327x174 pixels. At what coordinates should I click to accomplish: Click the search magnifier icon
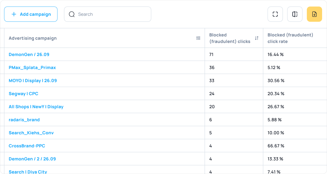point(72,14)
